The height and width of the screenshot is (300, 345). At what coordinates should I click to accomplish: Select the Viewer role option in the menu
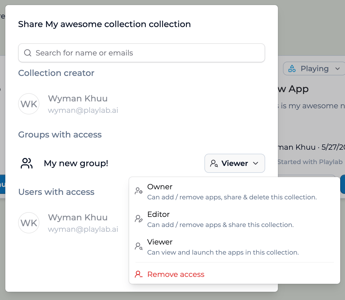point(235,247)
